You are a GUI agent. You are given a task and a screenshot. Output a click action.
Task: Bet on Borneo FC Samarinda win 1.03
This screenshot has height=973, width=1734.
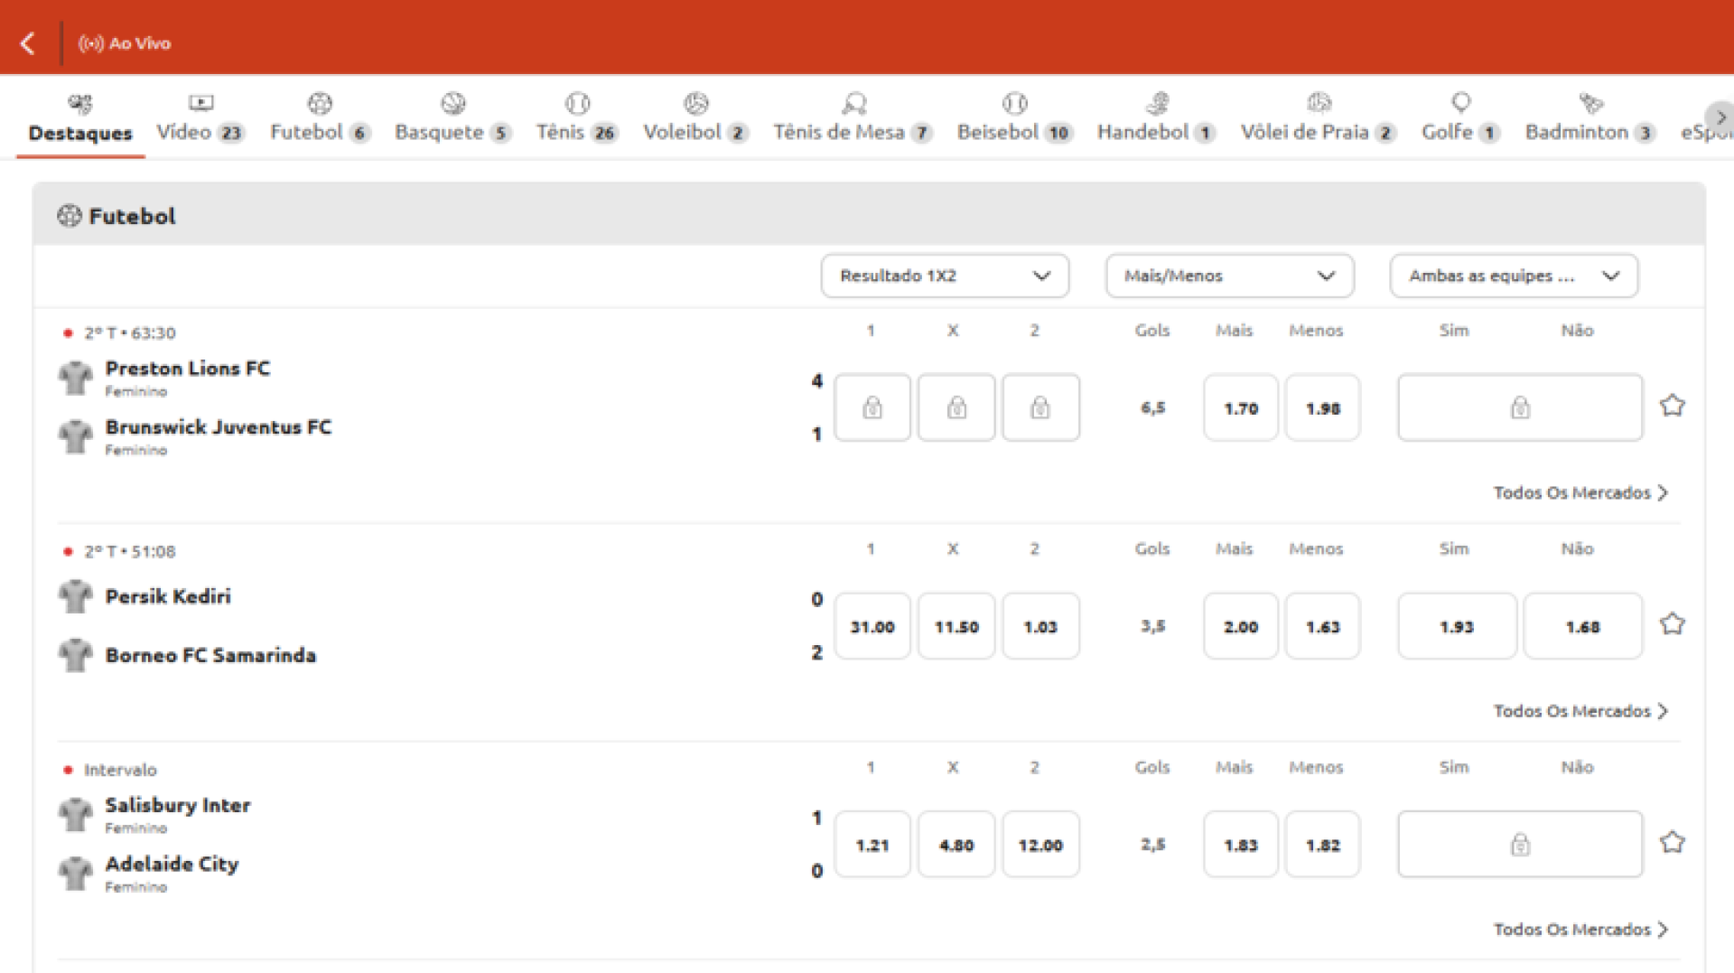[1039, 626]
